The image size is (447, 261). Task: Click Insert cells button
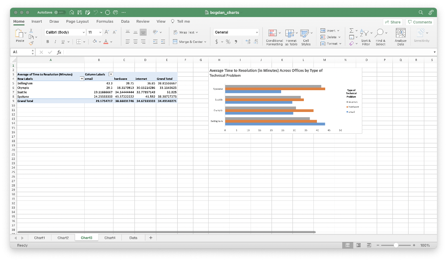[x=330, y=31]
